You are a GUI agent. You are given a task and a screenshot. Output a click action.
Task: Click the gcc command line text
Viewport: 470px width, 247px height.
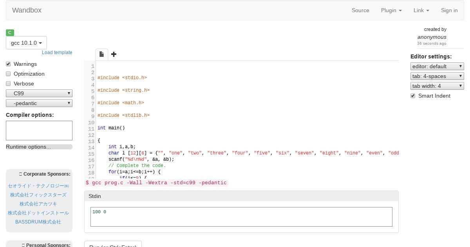pyautogui.click(x=156, y=183)
